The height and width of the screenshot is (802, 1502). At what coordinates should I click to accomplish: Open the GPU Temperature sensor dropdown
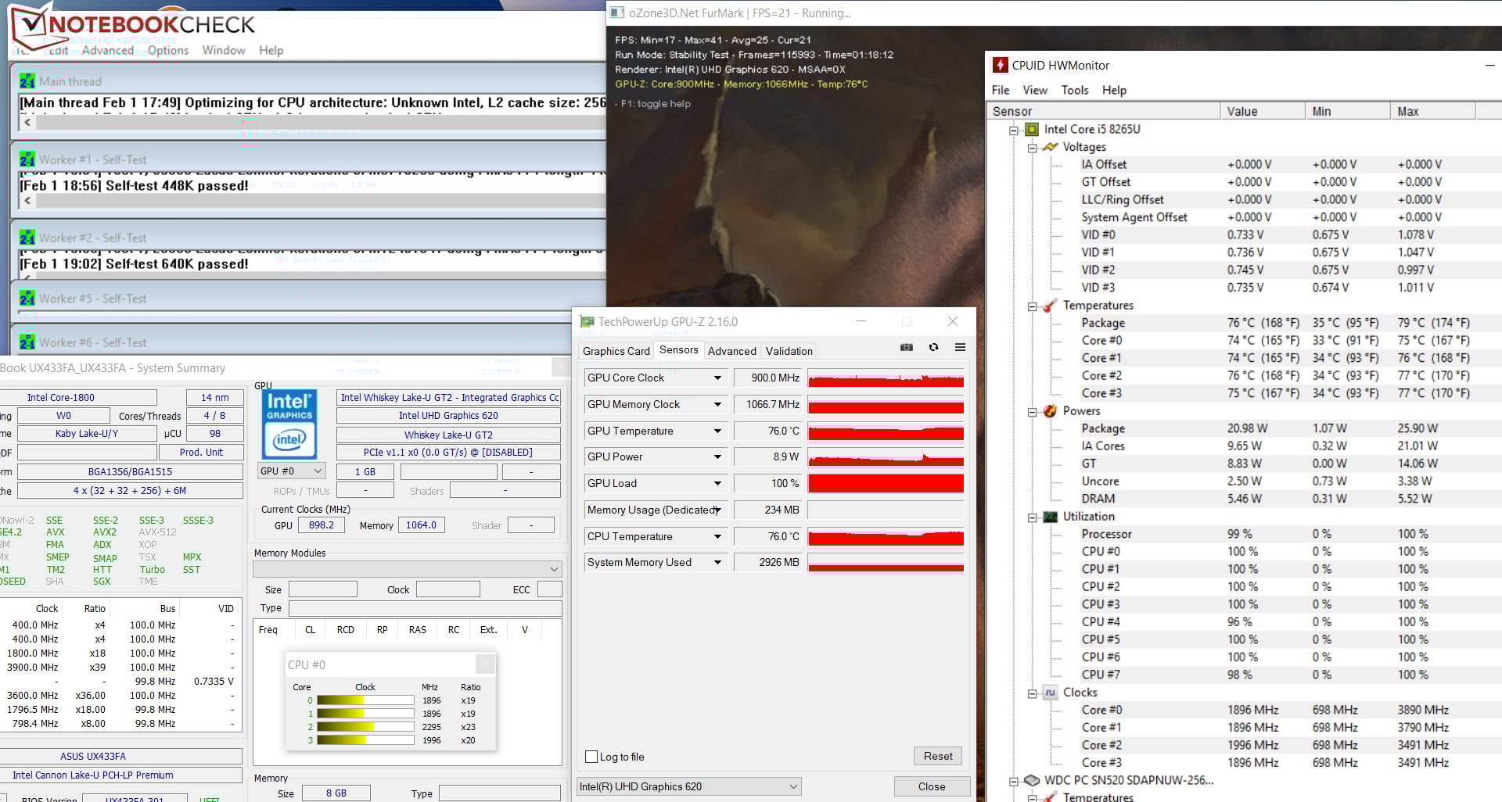[x=717, y=431]
